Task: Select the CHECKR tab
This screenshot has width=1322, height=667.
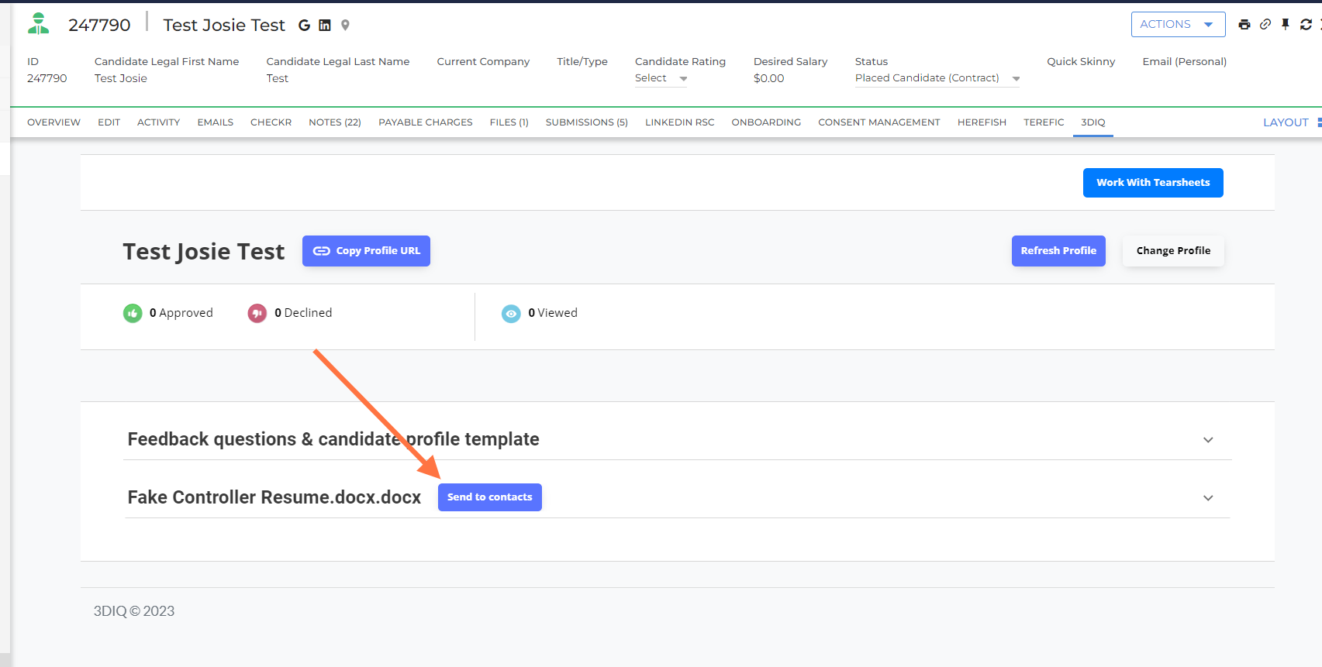Action: coord(271,122)
